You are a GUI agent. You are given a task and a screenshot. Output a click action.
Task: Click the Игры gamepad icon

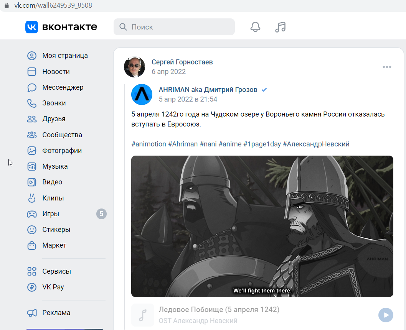32,214
